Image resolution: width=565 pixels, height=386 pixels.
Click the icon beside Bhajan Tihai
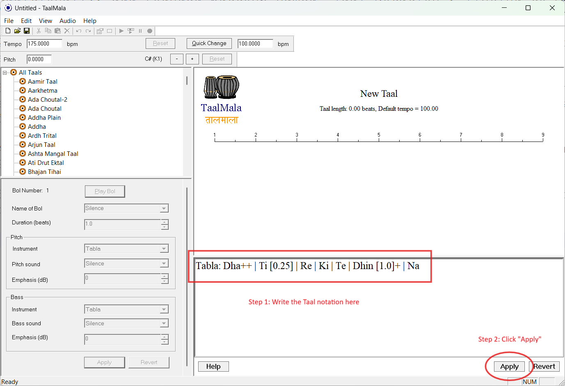[x=23, y=171]
